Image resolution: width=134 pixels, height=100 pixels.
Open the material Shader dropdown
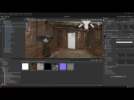click(x=118, y=37)
